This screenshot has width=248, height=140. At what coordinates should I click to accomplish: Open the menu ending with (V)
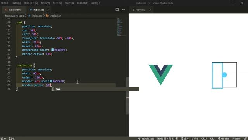click(x=45, y=3)
